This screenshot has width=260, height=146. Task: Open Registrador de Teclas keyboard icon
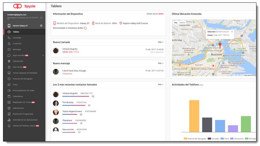9,102
